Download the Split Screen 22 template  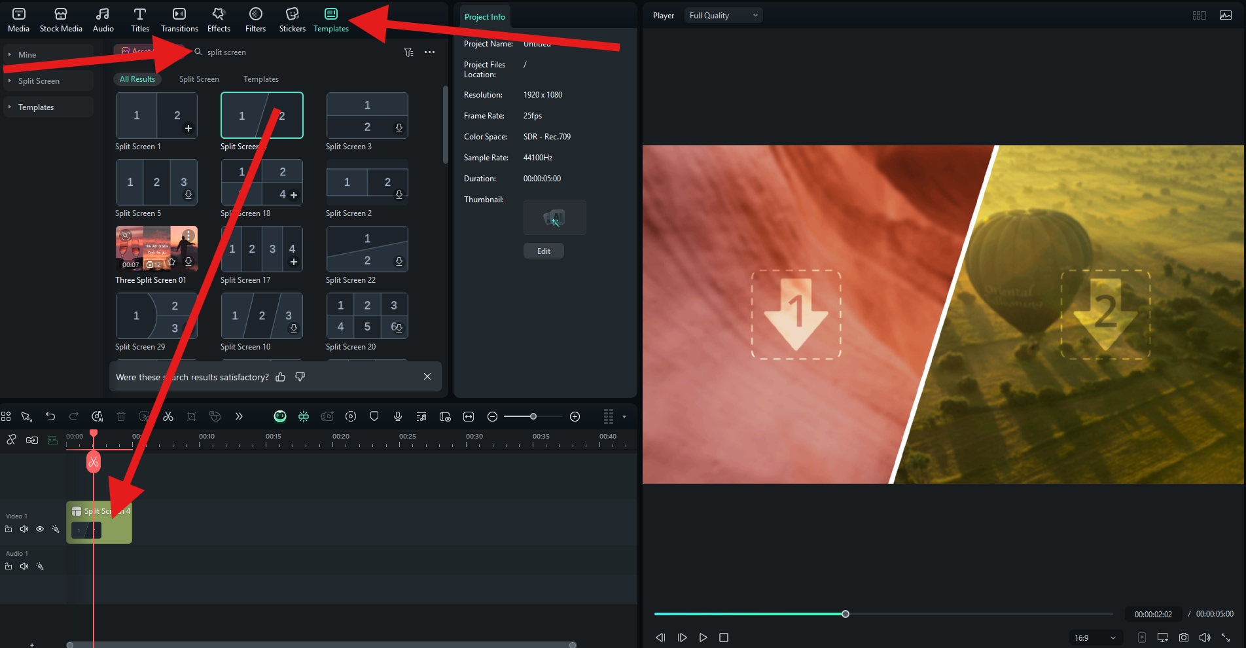[399, 261]
